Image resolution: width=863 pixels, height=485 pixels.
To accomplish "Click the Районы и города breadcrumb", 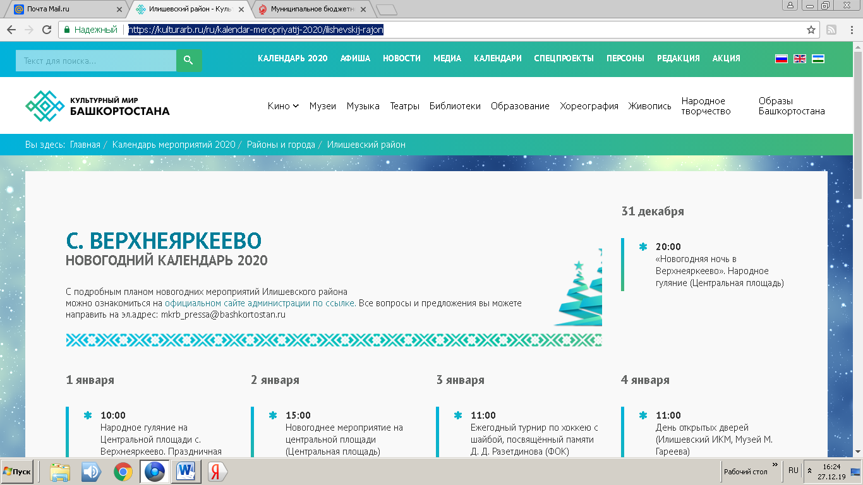I will pos(281,145).
